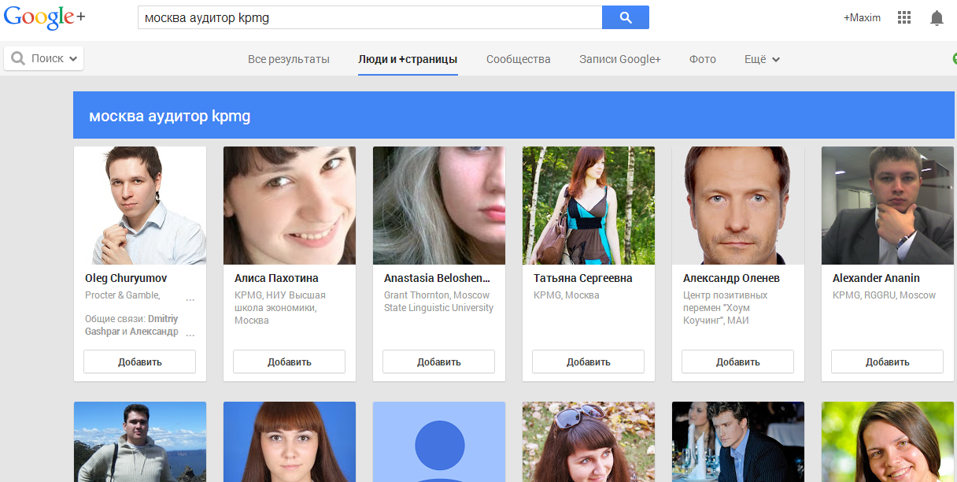Screen dimensions: 957x482
Task: Click Александр Оленев profile photo
Action: click(x=738, y=206)
